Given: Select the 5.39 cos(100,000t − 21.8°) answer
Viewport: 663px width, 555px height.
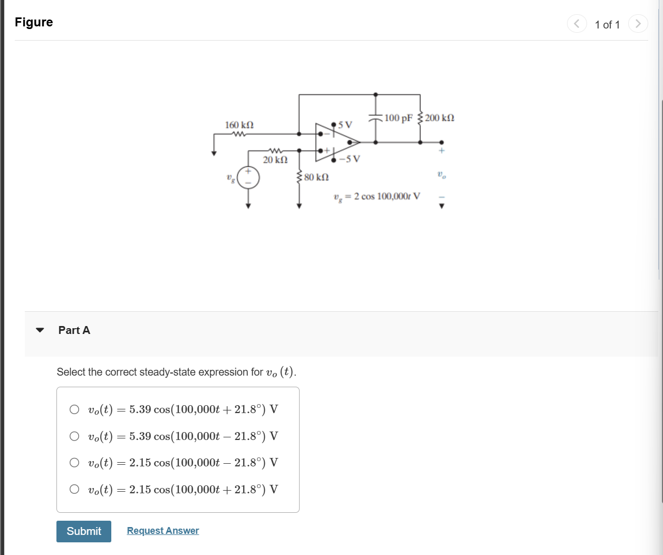Looking at the screenshot, I should pos(74,436).
